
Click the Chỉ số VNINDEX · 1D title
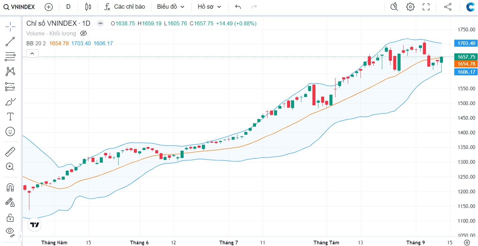coord(58,23)
